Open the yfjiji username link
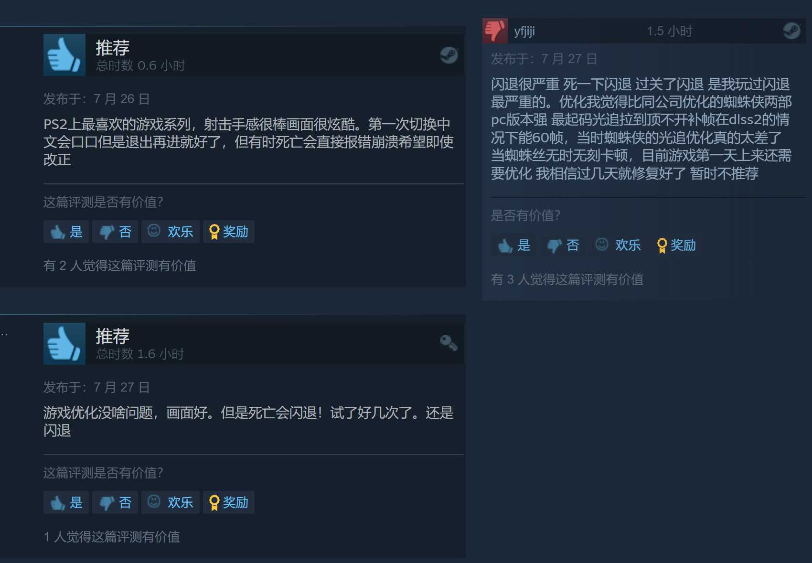Image resolution: width=812 pixels, height=563 pixels. pos(524,32)
